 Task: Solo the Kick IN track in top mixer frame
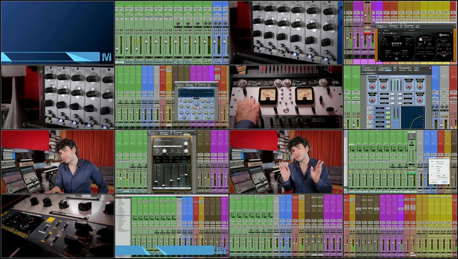(117, 33)
